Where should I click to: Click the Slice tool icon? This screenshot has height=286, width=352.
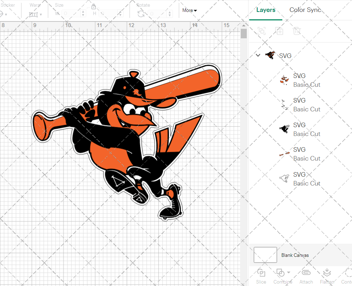(x=261, y=273)
